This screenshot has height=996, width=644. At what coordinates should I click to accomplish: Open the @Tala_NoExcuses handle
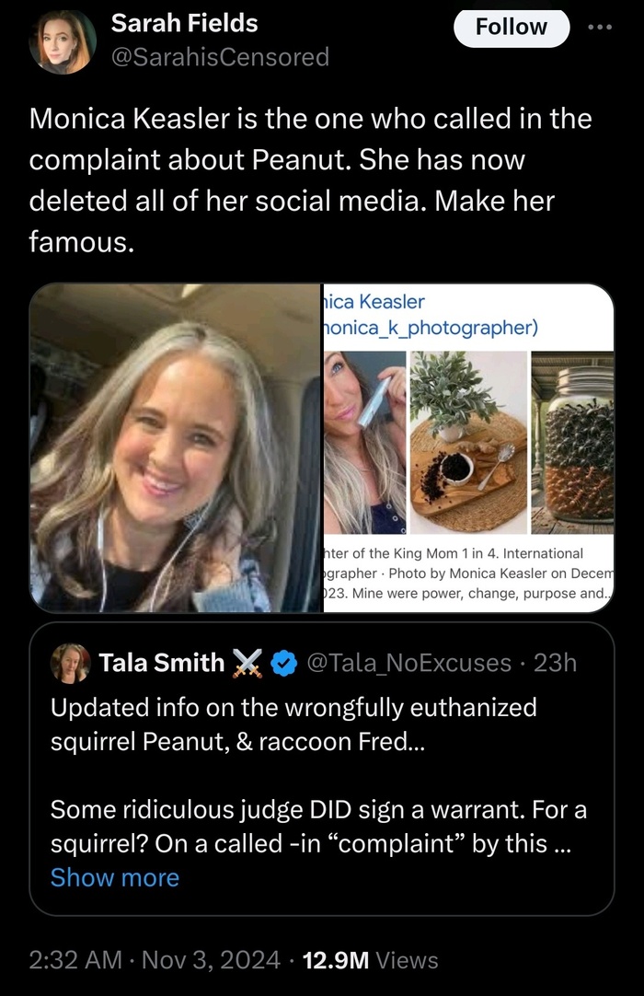point(408,662)
